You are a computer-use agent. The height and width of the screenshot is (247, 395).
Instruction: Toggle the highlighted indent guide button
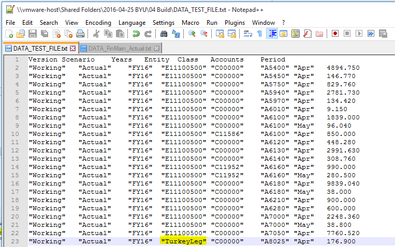tap(272, 34)
